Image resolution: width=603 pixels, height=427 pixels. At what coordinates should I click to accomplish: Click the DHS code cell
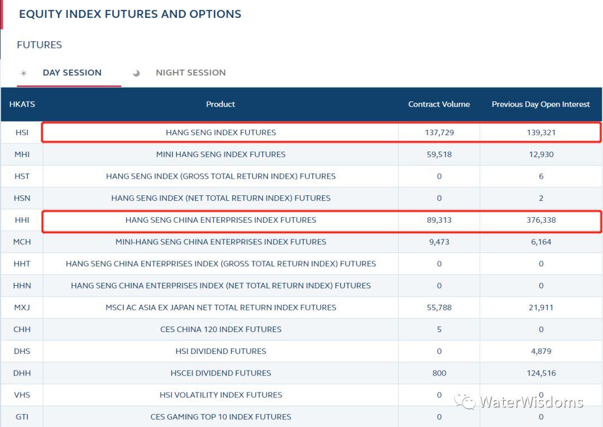tap(22, 352)
